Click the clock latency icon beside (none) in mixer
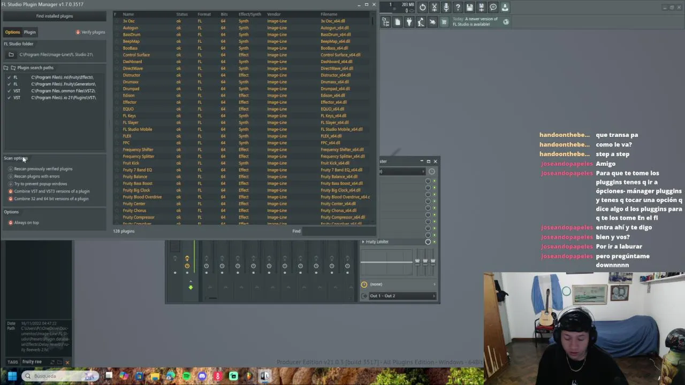The width and height of the screenshot is (685, 385). point(364,284)
